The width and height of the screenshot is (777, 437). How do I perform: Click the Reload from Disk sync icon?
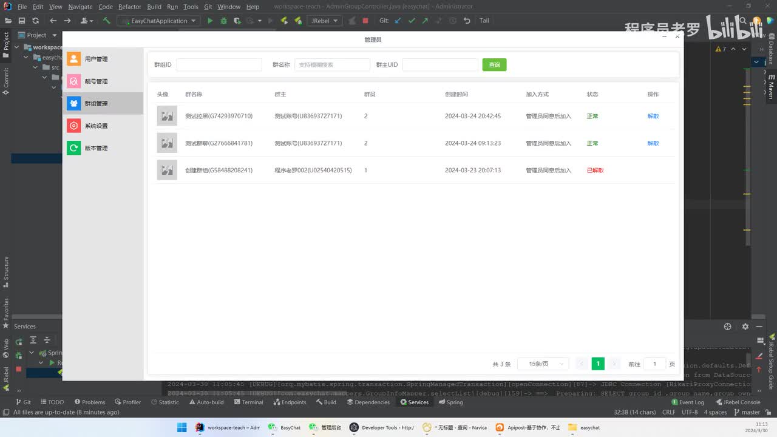[x=35, y=21]
